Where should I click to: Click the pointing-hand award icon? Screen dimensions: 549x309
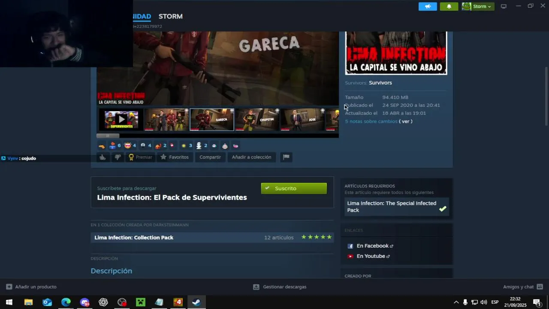coord(102,146)
